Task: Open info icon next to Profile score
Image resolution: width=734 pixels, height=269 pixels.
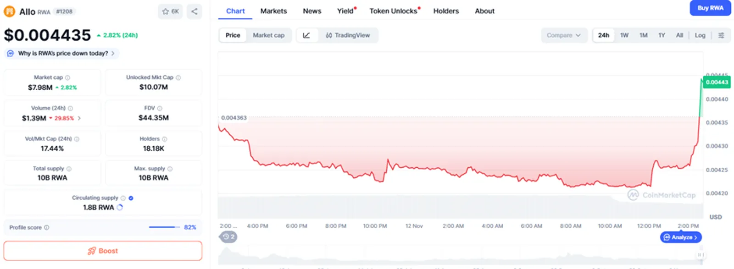Action: tap(46, 227)
